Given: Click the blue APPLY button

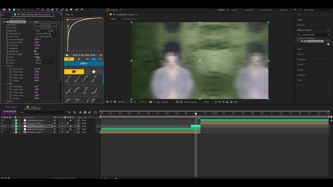Looking at the screenshot, I should (84, 63).
